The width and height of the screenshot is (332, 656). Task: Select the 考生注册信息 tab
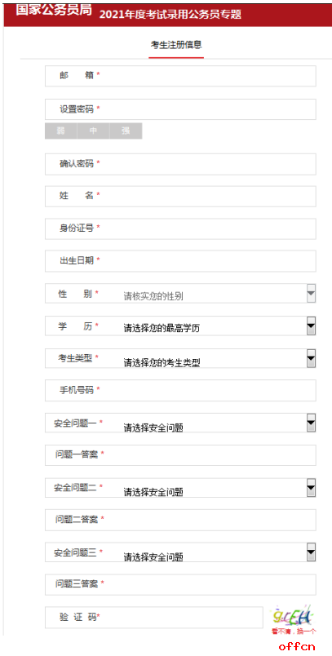pyautogui.click(x=176, y=45)
